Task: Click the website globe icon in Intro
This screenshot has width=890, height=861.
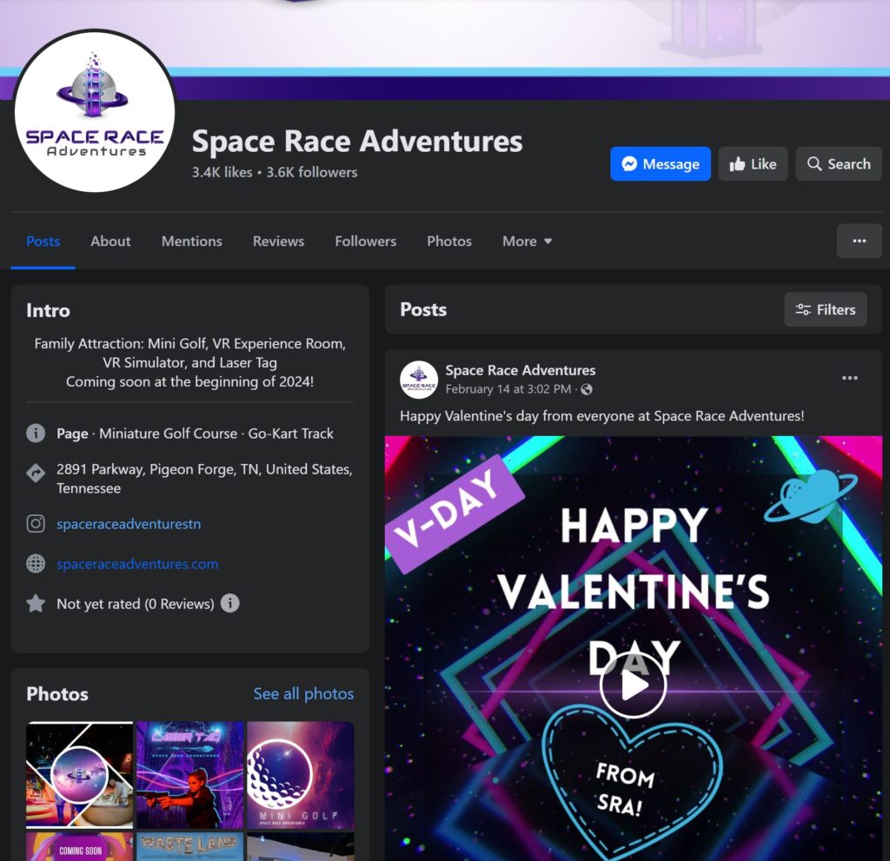Action: pyautogui.click(x=36, y=564)
